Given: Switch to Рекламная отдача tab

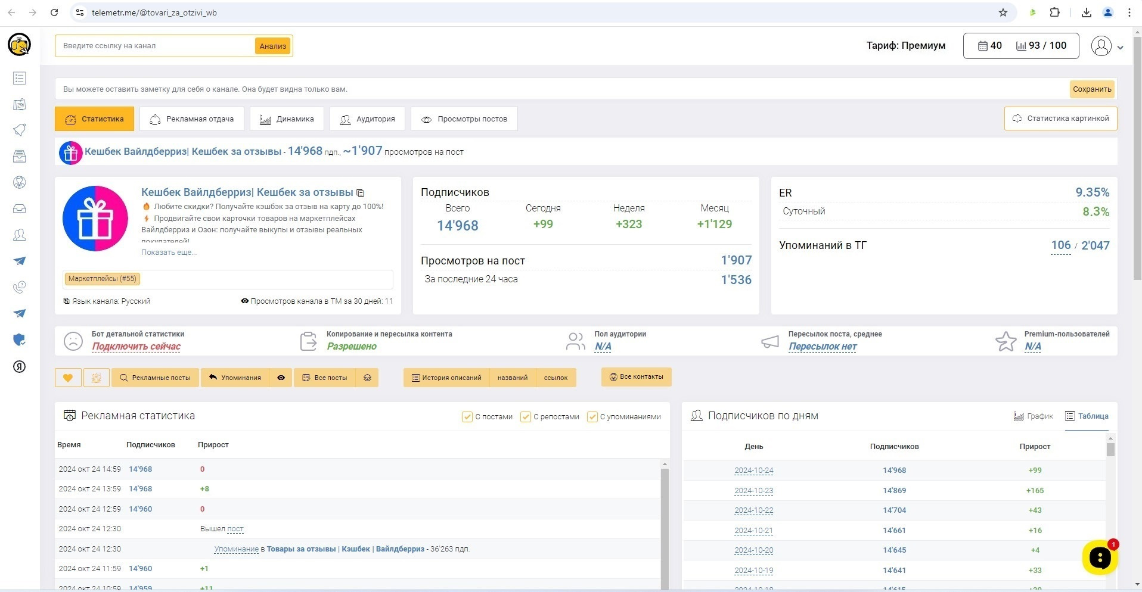Looking at the screenshot, I should click(x=192, y=119).
